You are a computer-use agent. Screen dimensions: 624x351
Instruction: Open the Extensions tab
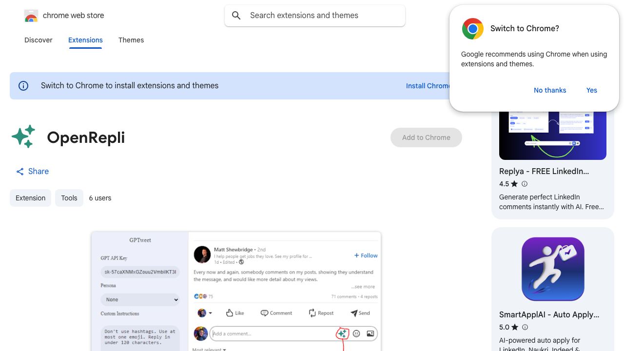pos(85,40)
